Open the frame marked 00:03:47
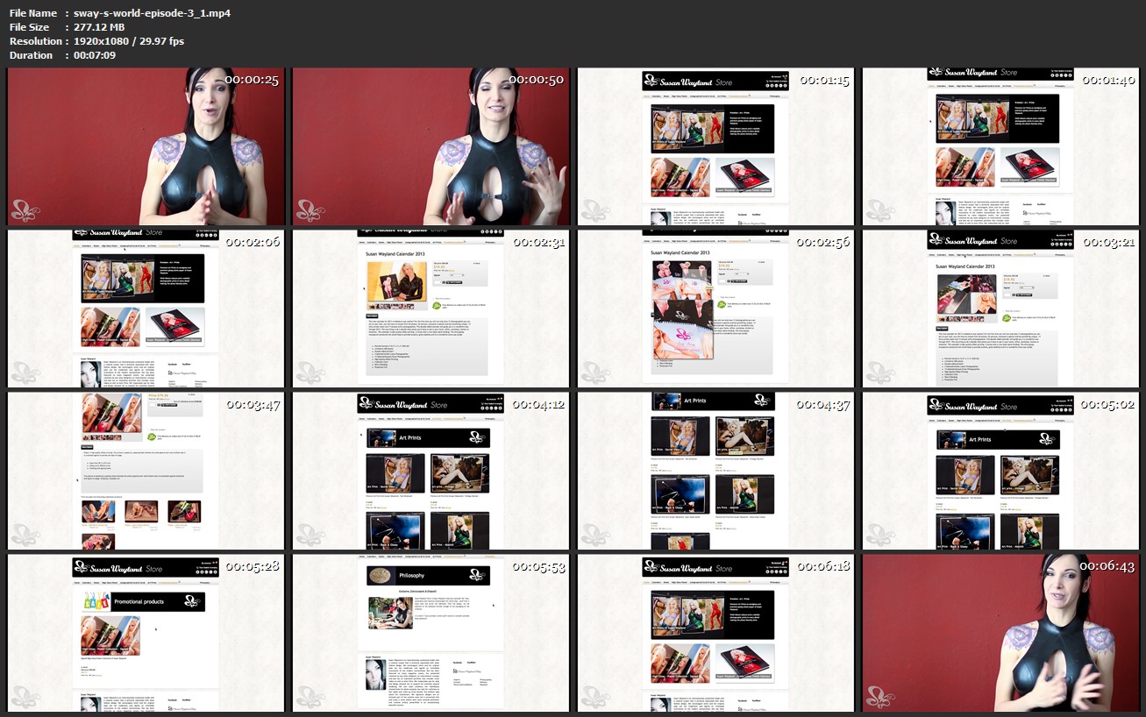The image size is (1146, 717). point(146,471)
